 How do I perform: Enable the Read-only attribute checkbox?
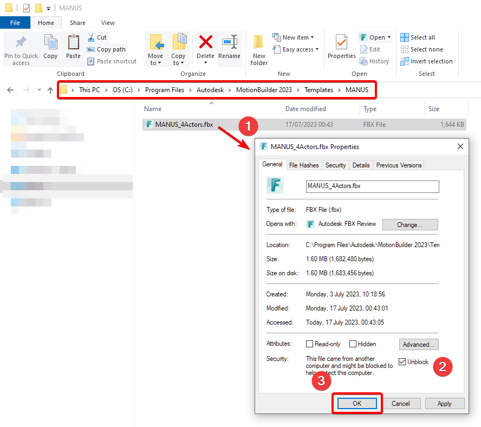pyautogui.click(x=309, y=344)
